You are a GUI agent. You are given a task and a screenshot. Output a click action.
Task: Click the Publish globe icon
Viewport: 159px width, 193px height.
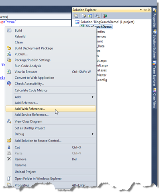(x=9, y=54)
